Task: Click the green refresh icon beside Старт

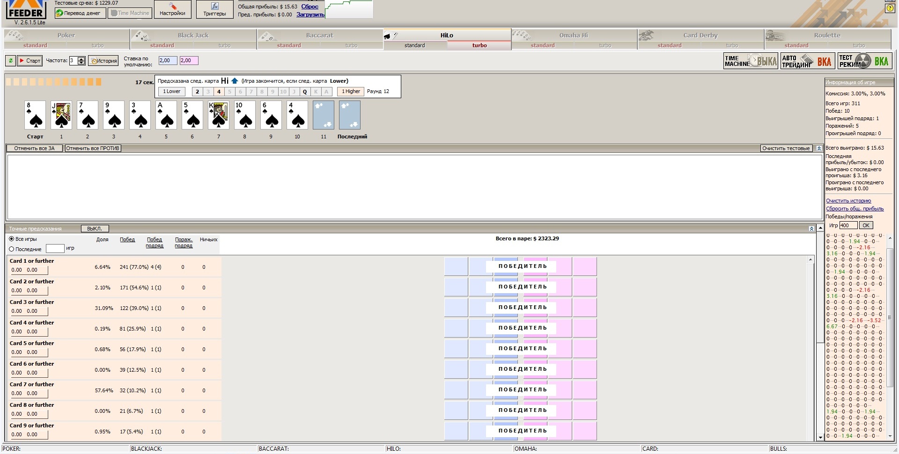Action: [10, 60]
